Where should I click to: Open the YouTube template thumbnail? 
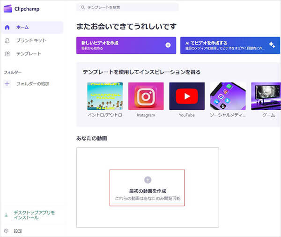point(187,96)
